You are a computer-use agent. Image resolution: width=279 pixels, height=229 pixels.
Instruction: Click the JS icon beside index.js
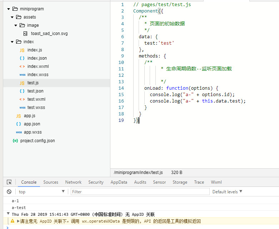22,50
